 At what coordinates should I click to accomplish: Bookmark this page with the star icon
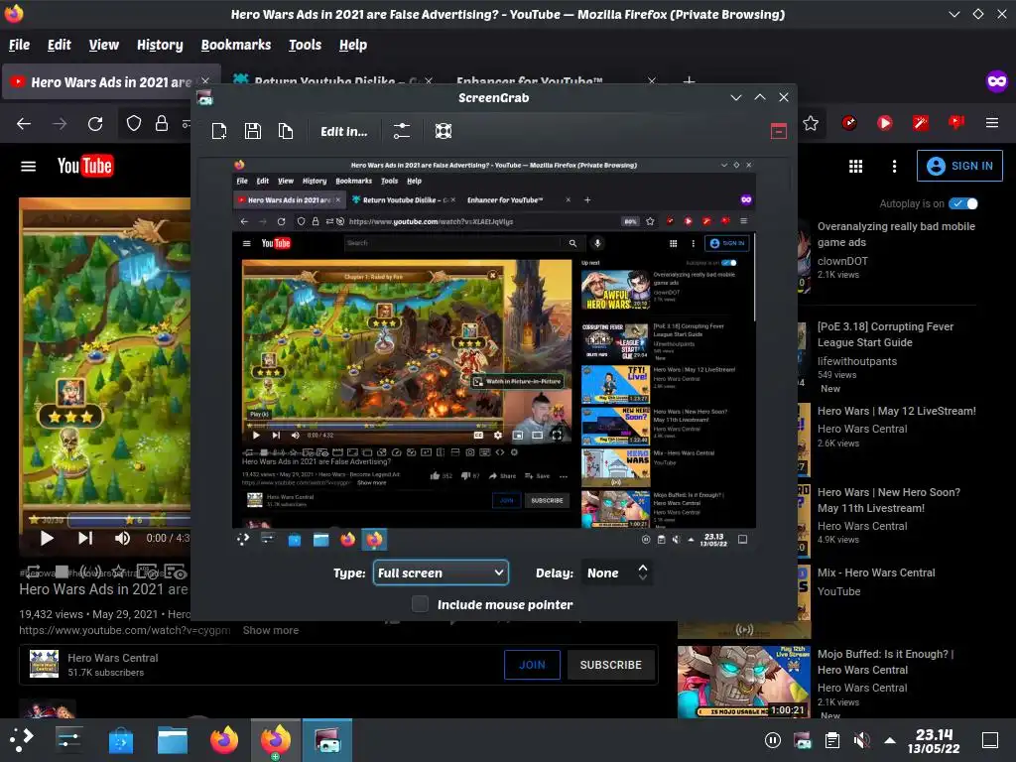pos(811,123)
